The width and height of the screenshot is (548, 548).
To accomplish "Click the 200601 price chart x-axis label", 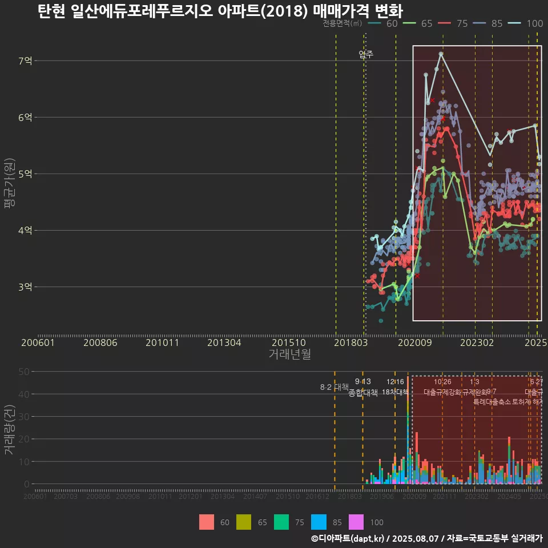I will [38, 342].
